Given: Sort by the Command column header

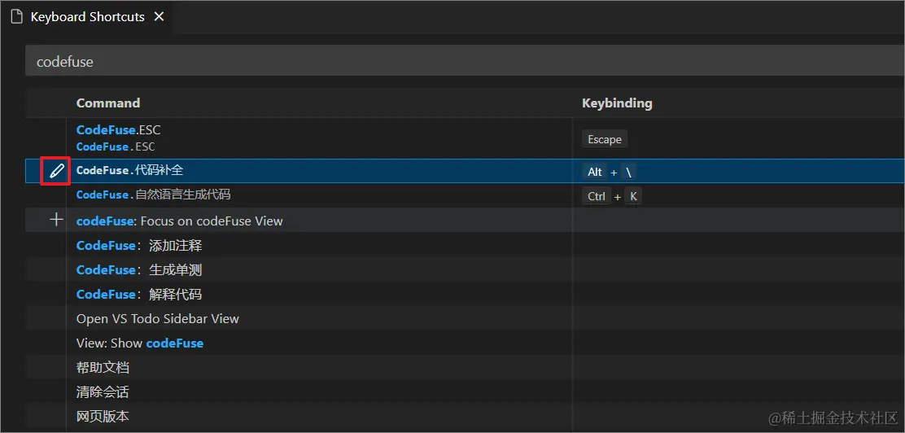Looking at the screenshot, I should 108,103.
